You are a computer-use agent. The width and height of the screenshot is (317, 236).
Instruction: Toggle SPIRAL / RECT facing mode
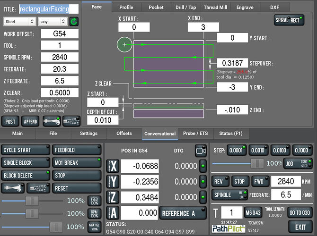[x=289, y=20]
